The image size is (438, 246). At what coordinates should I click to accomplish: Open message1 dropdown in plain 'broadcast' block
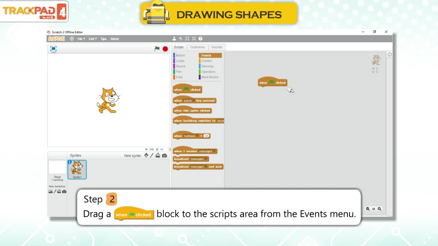click(198, 159)
